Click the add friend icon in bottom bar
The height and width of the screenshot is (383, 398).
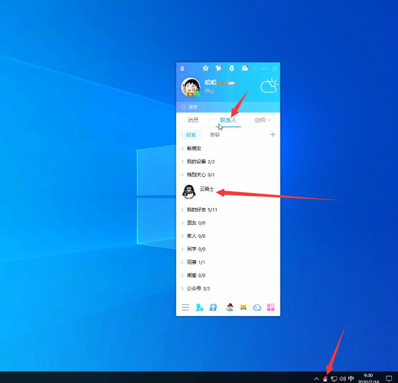pyautogui.click(x=199, y=307)
